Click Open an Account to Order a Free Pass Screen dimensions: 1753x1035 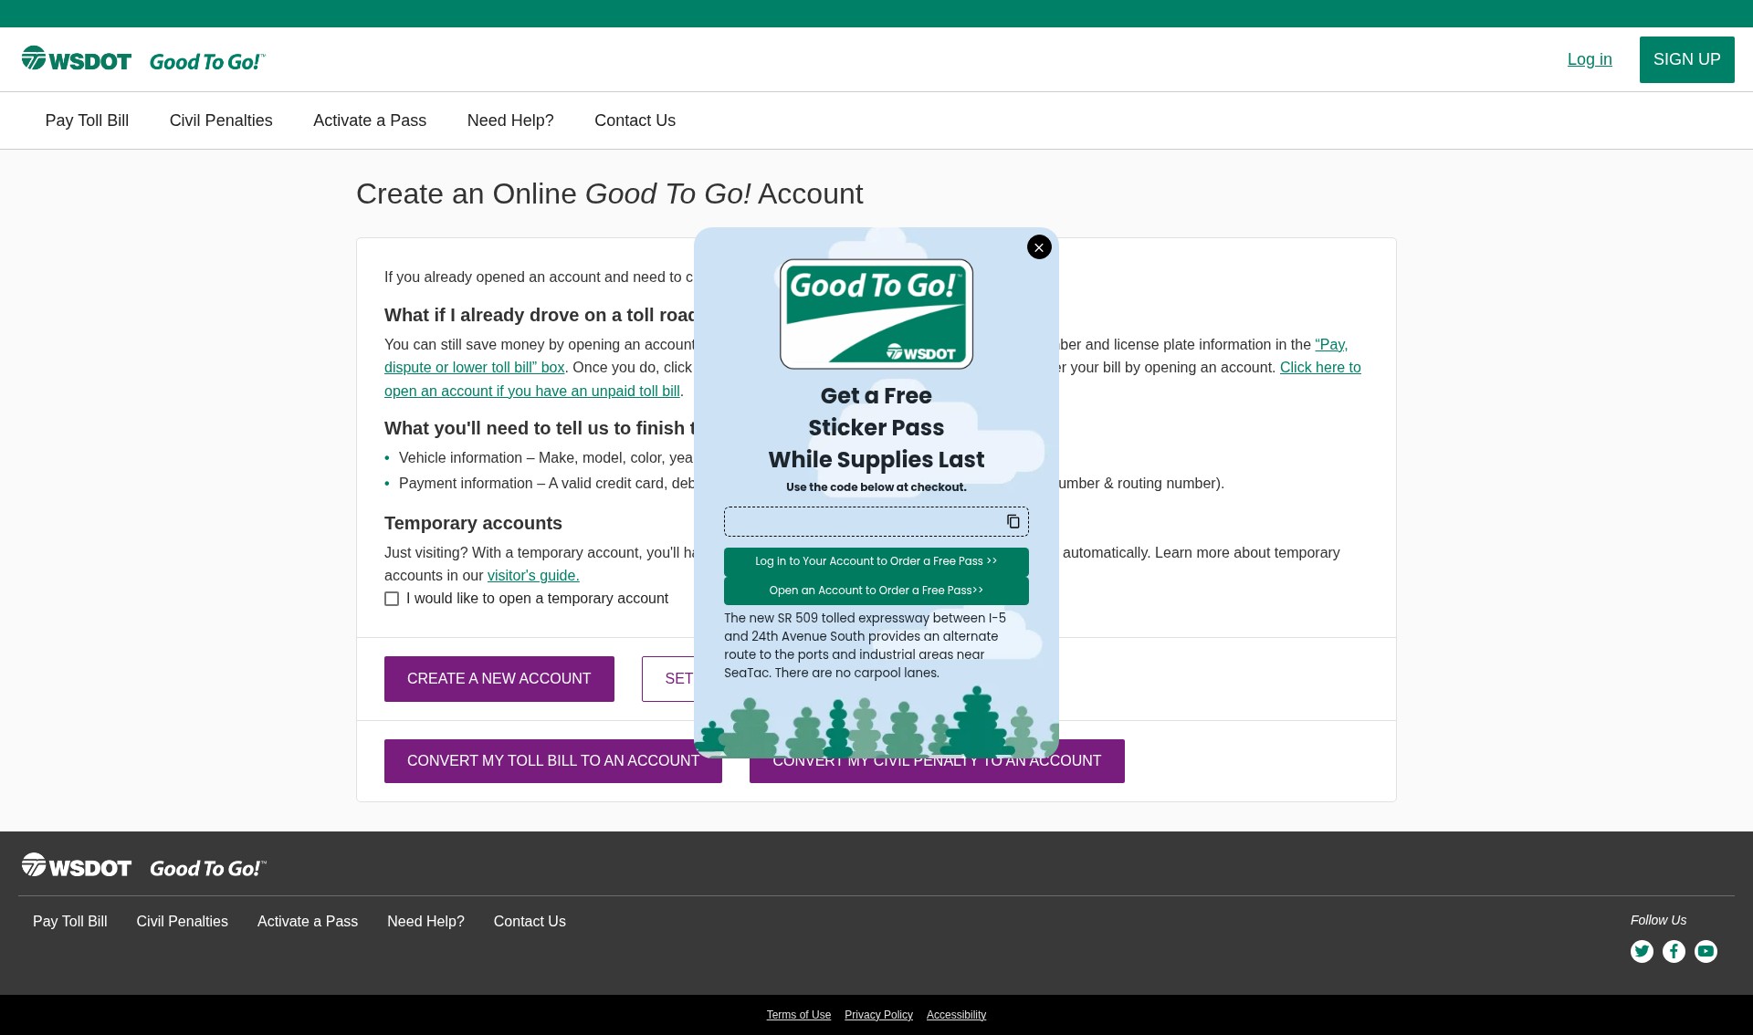(876, 591)
